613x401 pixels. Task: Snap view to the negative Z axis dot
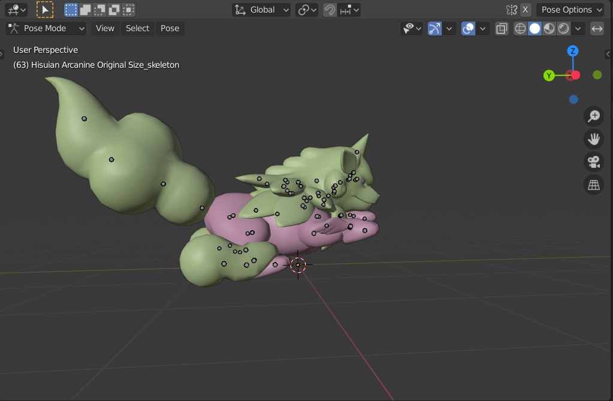click(x=573, y=100)
